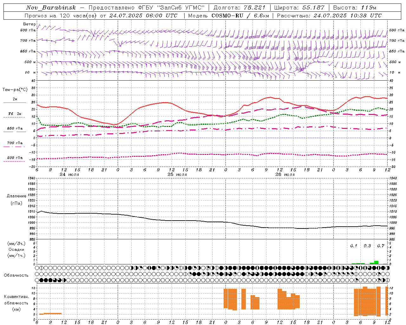Click the 850 гПа temperature legend label
This screenshot has width=406, height=325.
(15, 129)
